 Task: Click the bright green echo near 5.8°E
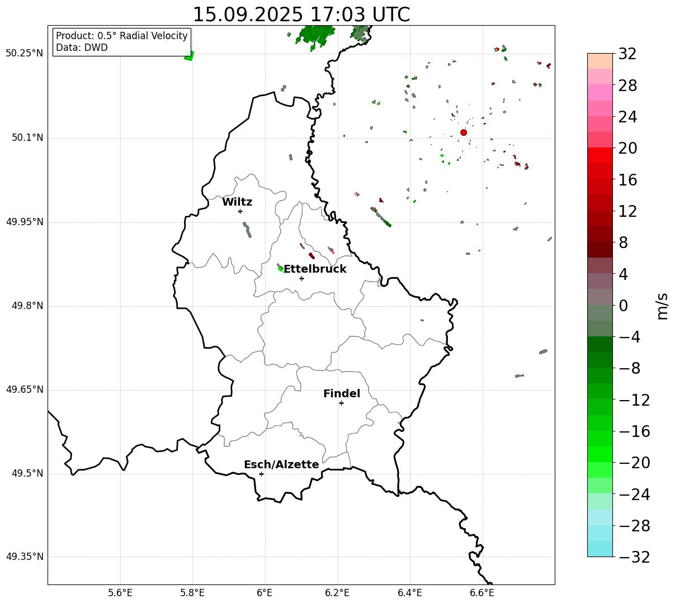[189, 55]
